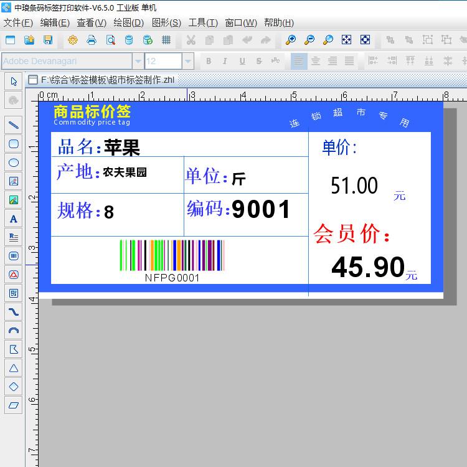This screenshot has height=467, width=467.
Task: Select the 会员价 red label
Action: coord(351,233)
